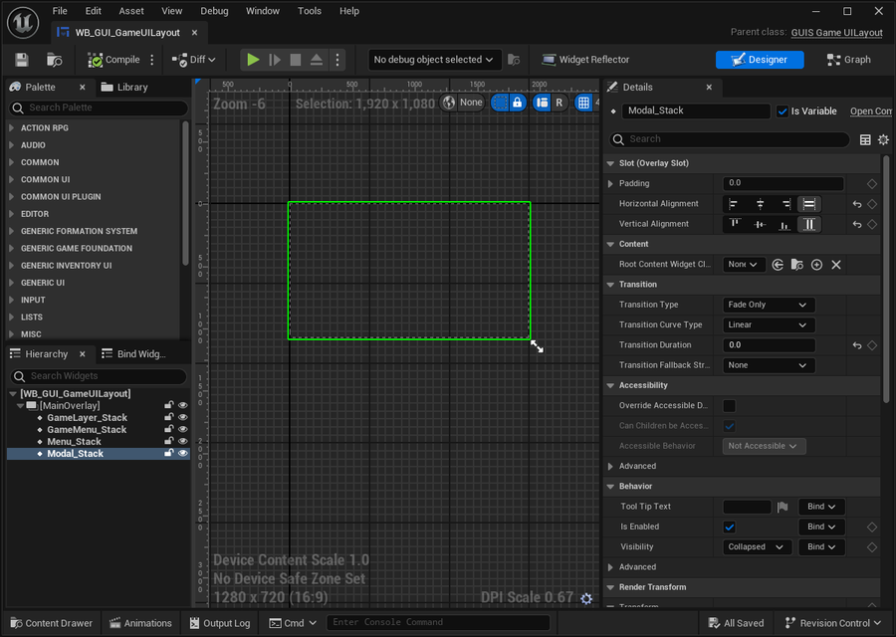
Task: Set vertical alignment to top
Action: [735, 224]
